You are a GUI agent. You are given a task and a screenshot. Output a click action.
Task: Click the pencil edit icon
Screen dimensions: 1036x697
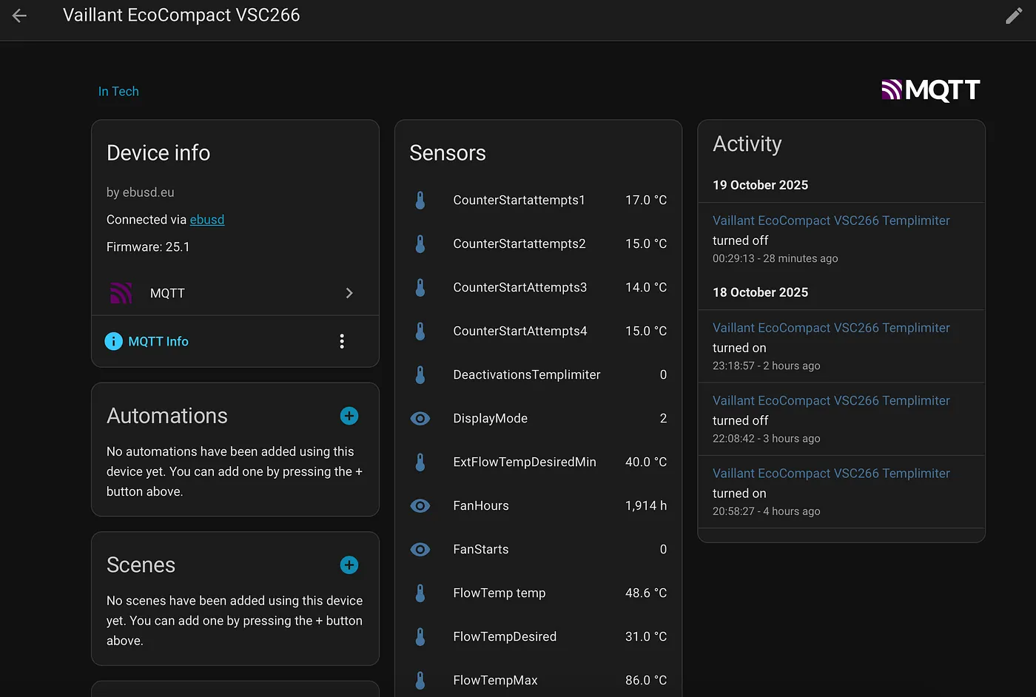pos(1013,16)
